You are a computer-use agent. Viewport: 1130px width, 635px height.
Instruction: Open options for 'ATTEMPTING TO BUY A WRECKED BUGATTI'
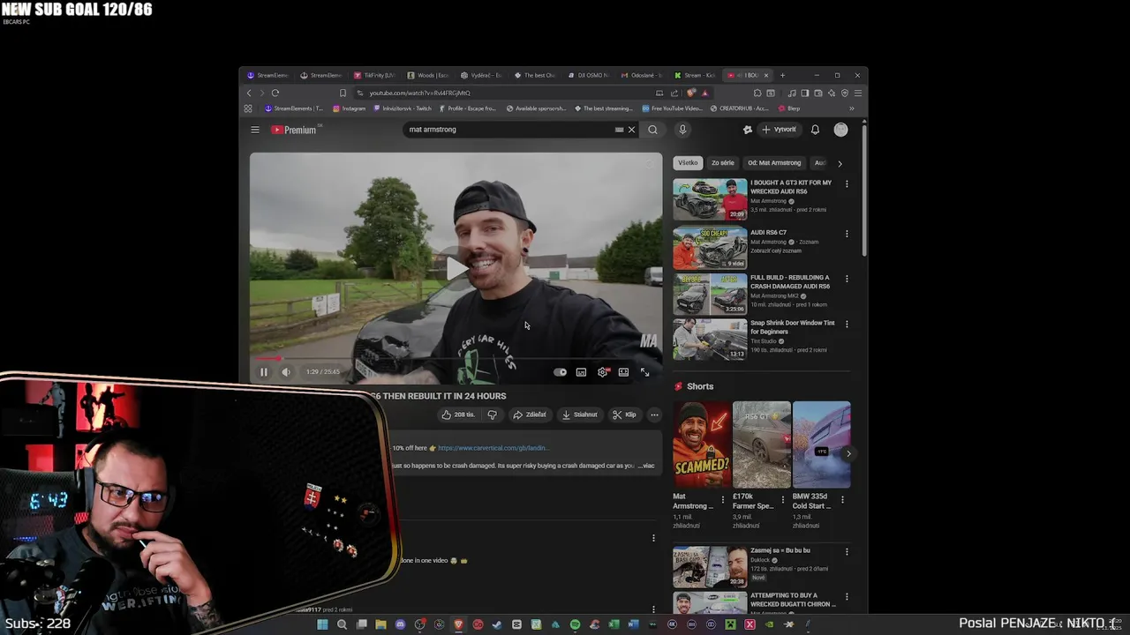pyautogui.click(x=847, y=597)
